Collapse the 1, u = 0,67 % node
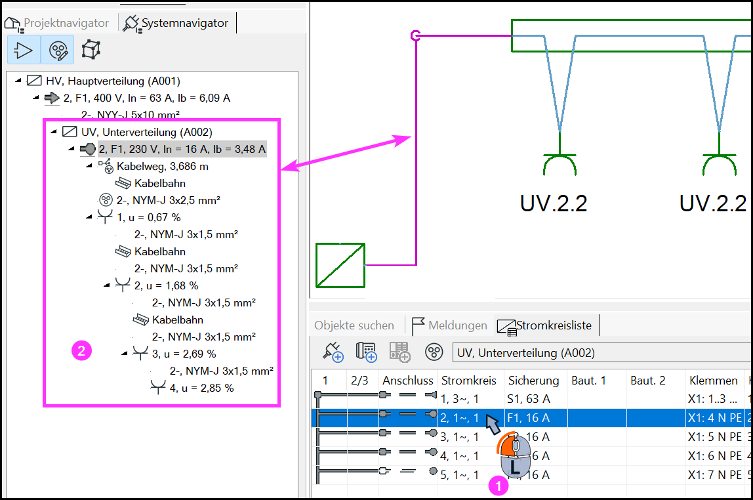The width and height of the screenshot is (753, 500). [x=89, y=217]
